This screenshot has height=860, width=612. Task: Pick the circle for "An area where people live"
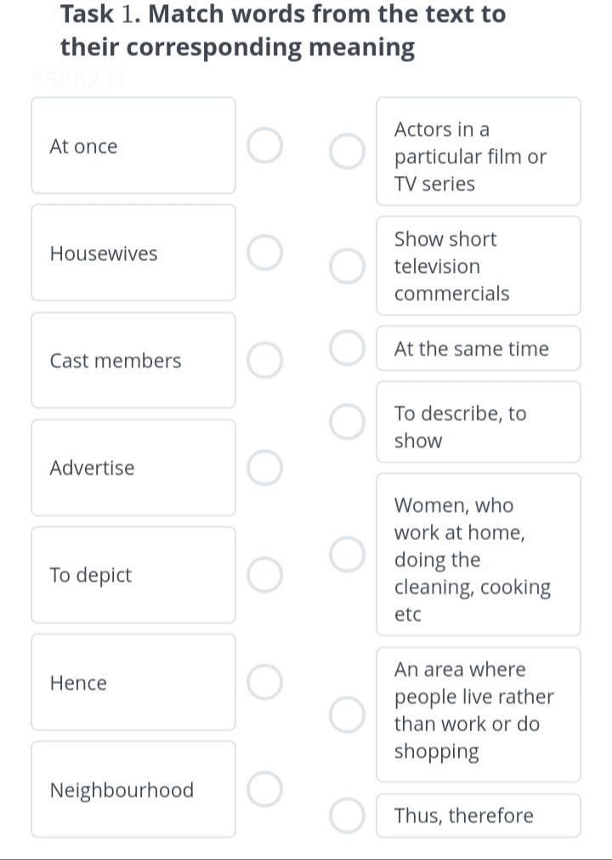(x=347, y=715)
